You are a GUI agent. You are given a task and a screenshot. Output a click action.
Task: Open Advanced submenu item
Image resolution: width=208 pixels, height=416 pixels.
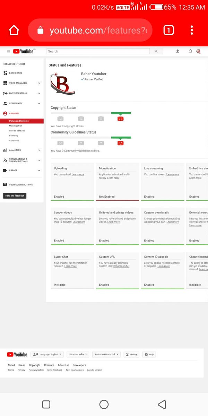[x=14, y=140]
